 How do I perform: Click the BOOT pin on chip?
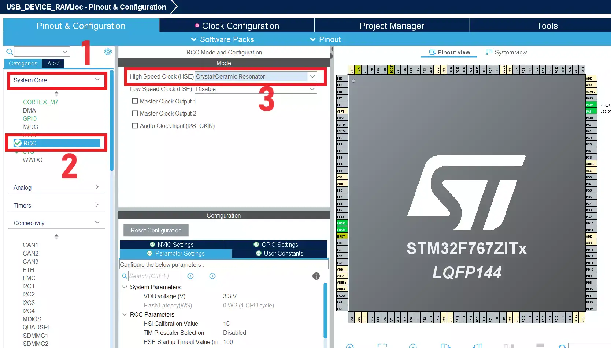(x=392, y=70)
